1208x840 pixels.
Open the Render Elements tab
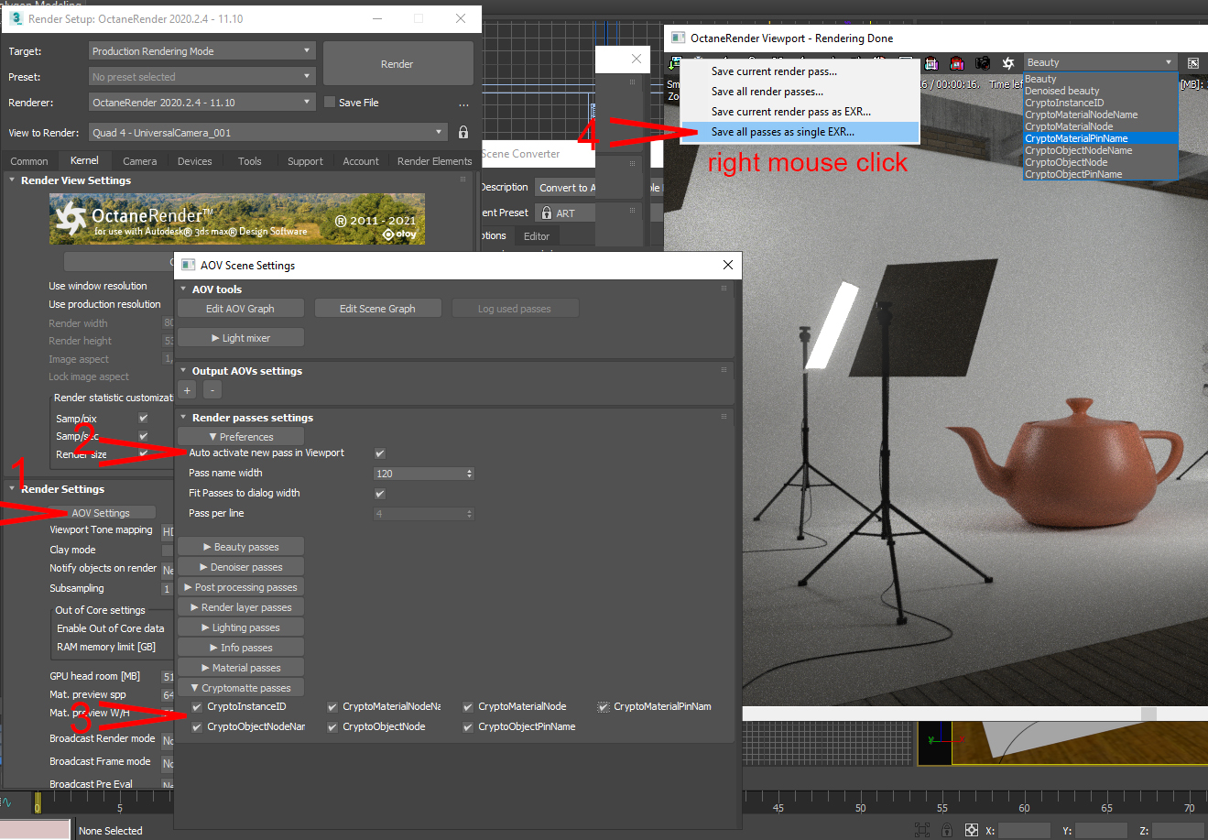tap(435, 161)
